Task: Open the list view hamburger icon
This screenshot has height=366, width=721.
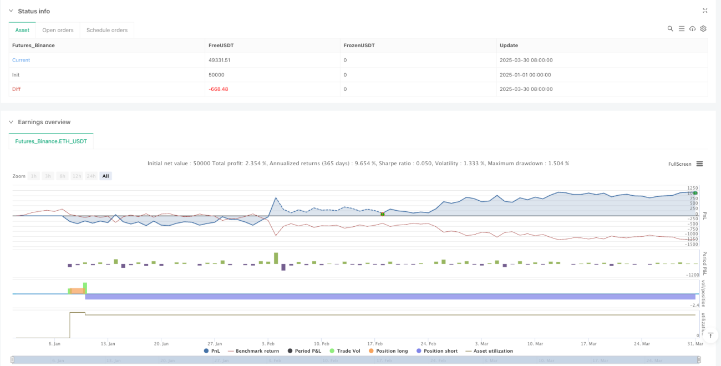Action: [x=681, y=29]
